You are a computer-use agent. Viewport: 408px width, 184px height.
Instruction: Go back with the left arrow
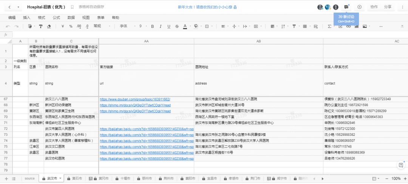pos(9,7)
